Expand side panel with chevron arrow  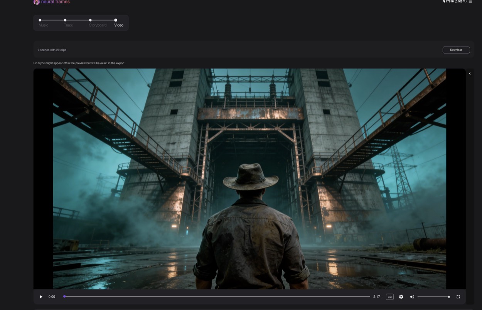[470, 74]
